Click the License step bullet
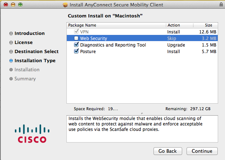 click(11, 43)
